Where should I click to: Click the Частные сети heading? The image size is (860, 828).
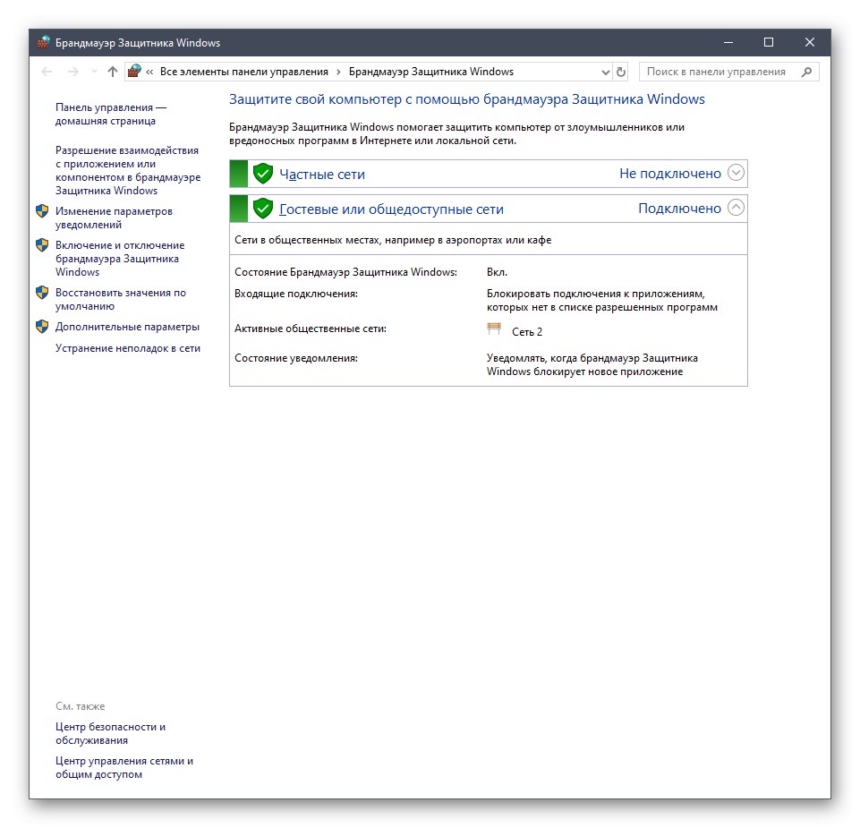pos(322,175)
